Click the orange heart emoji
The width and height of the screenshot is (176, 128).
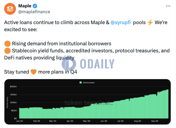[x=34, y=72]
